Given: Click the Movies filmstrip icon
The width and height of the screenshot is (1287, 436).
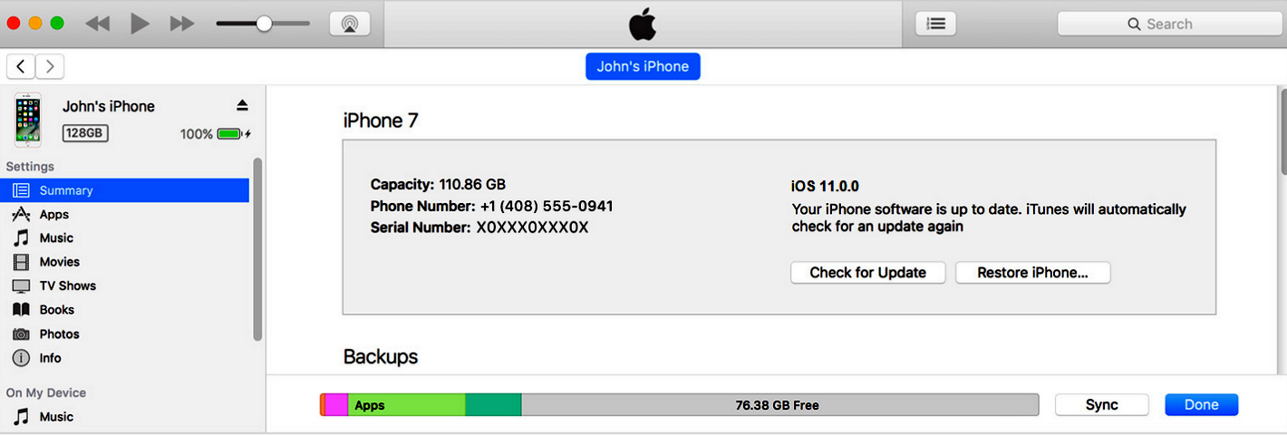Looking at the screenshot, I should [x=21, y=262].
